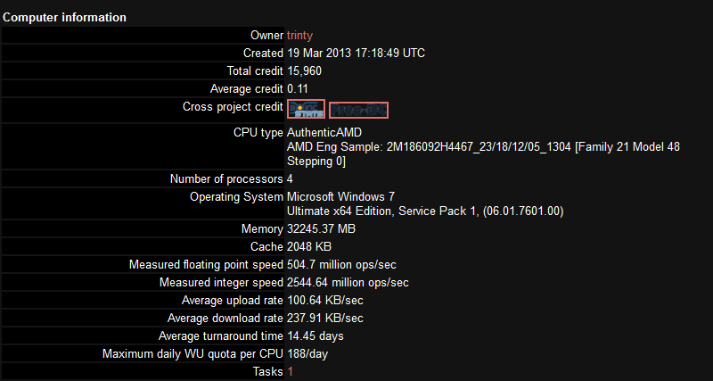The image size is (713, 381).
Task: Click the Cache value 2048 KB
Action: [x=310, y=246]
